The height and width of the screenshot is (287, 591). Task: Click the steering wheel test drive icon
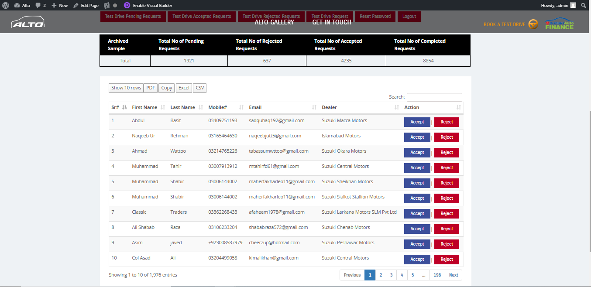point(533,24)
